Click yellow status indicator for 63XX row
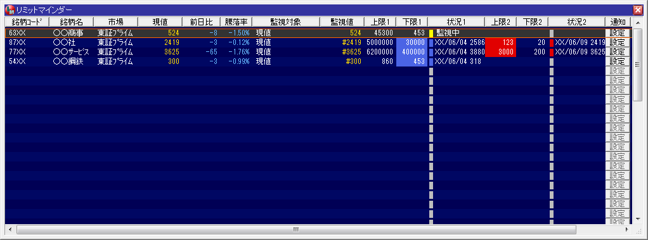The width and height of the screenshot is (648, 240). (431, 33)
